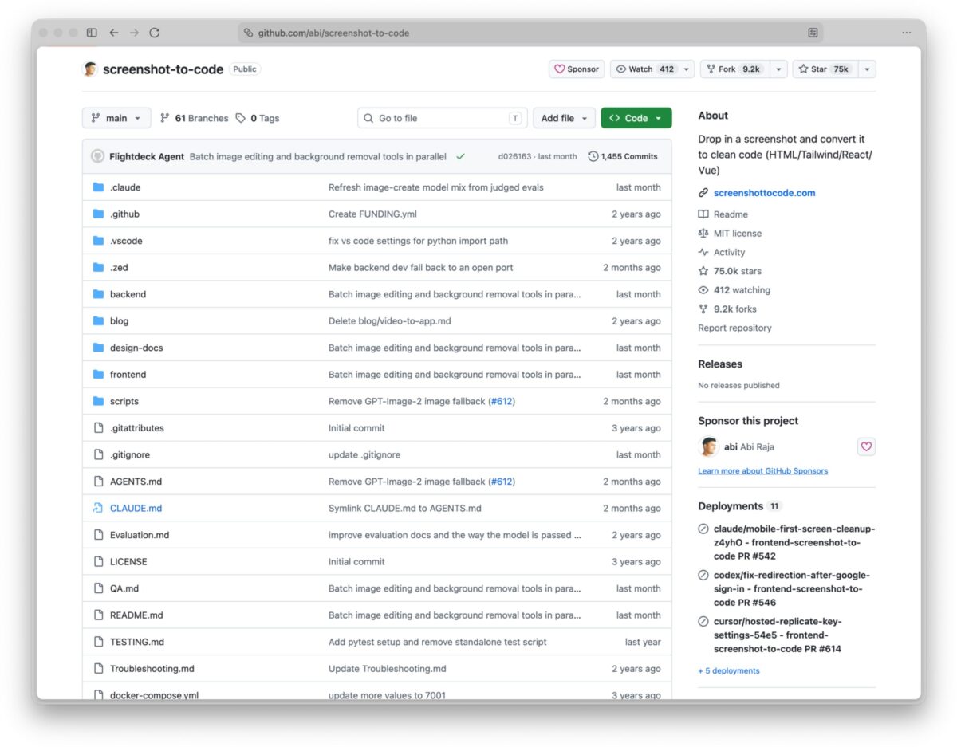
Task: Star the repository with Star 75k button
Action: tap(824, 69)
